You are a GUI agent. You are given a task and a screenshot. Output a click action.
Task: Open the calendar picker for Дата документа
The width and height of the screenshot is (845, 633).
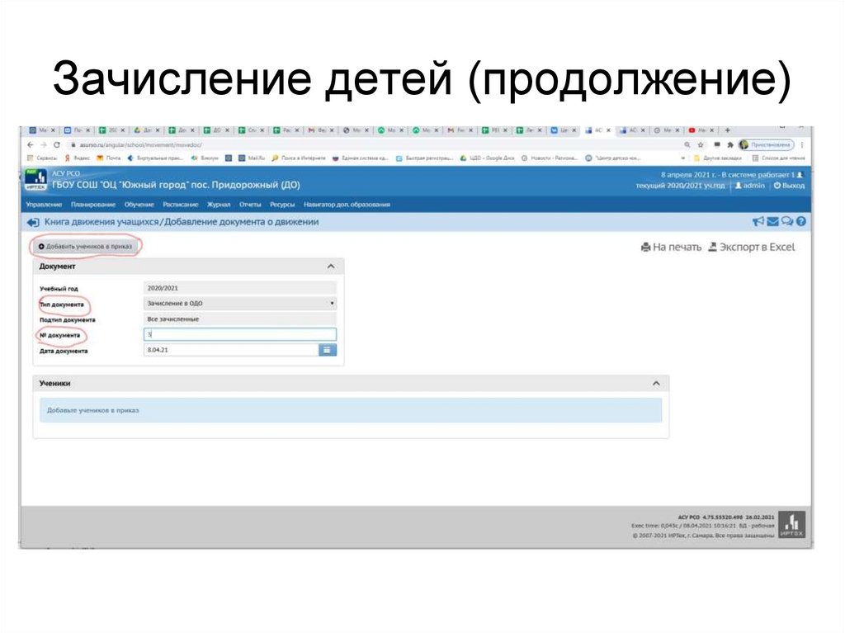click(328, 349)
